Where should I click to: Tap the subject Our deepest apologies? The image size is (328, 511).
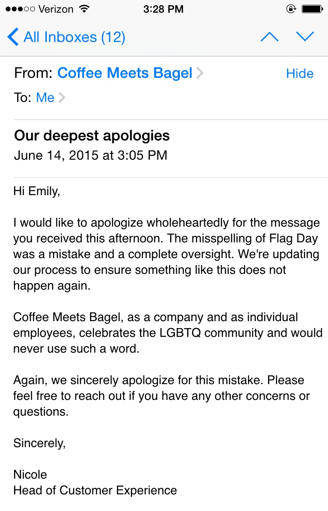pyautogui.click(x=92, y=136)
